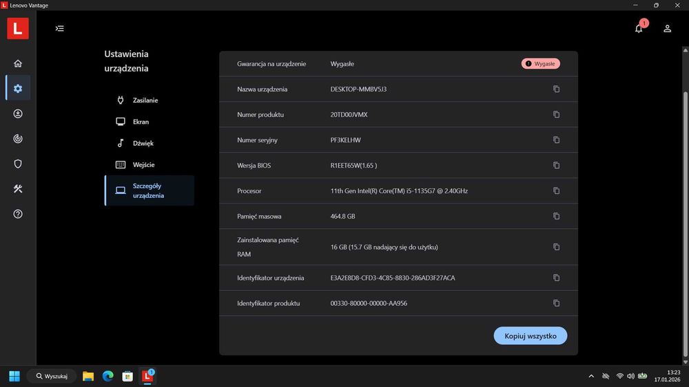Open the Security shield icon in sidebar
Screen dimensions: 689x387
(x=18, y=164)
